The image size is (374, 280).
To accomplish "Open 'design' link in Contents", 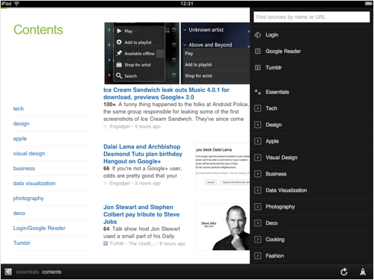I will click(x=21, y=124).
